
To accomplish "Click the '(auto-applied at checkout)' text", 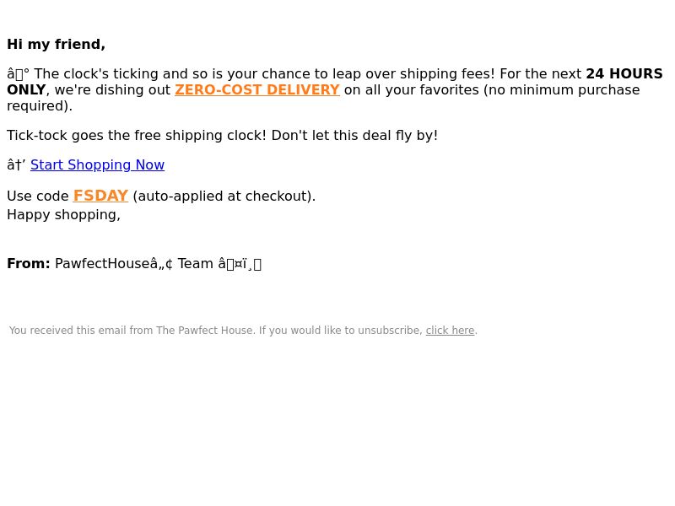I will (224, 196).
